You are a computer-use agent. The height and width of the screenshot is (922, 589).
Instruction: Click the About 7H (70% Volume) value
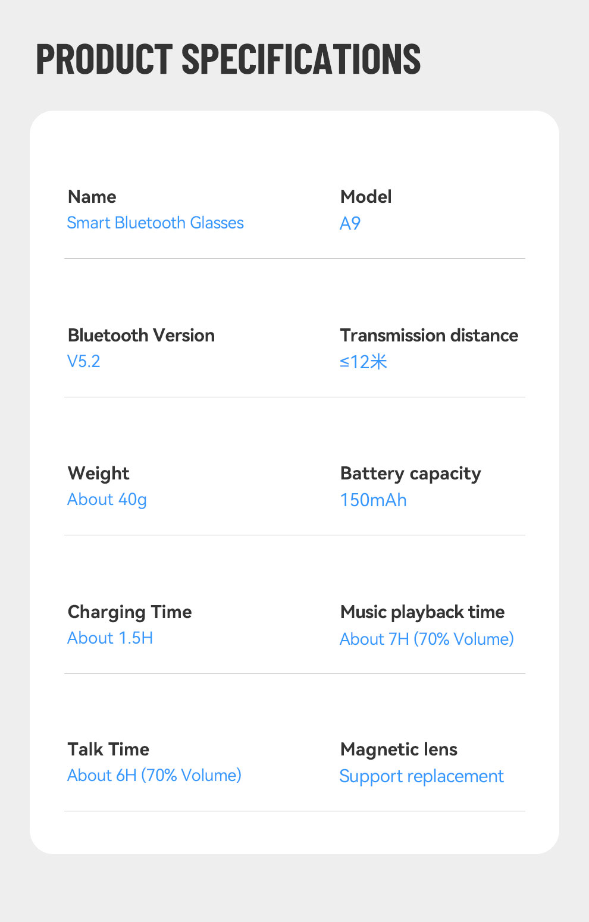point(427,639)
